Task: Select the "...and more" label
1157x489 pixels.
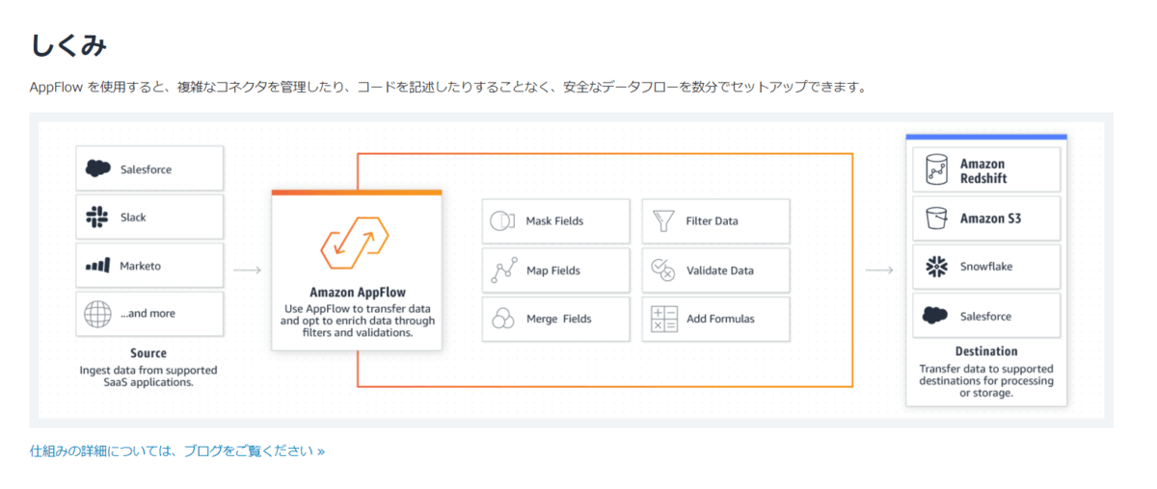Action: (x=148, y=314)
